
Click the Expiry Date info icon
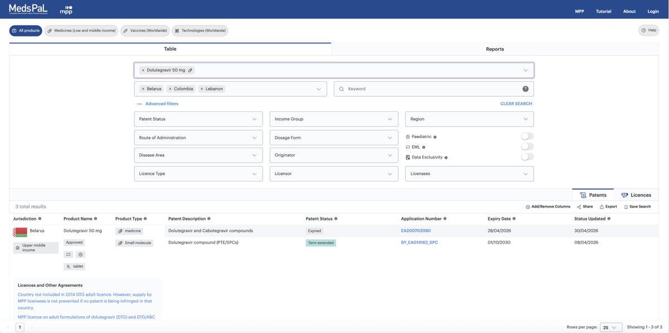(513, 219)
